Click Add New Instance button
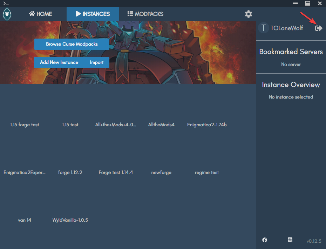This screenshot has height=249, width=326. coord(59,62)
